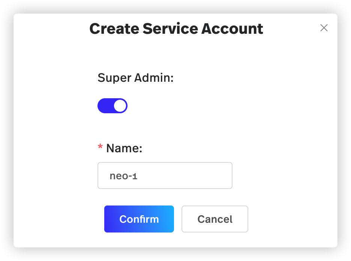Image resolution: width=351 pixels, height=261 pixels.
Task: Submit the form with Confirm
Action: pyautogui.click(x=139, y=219)
